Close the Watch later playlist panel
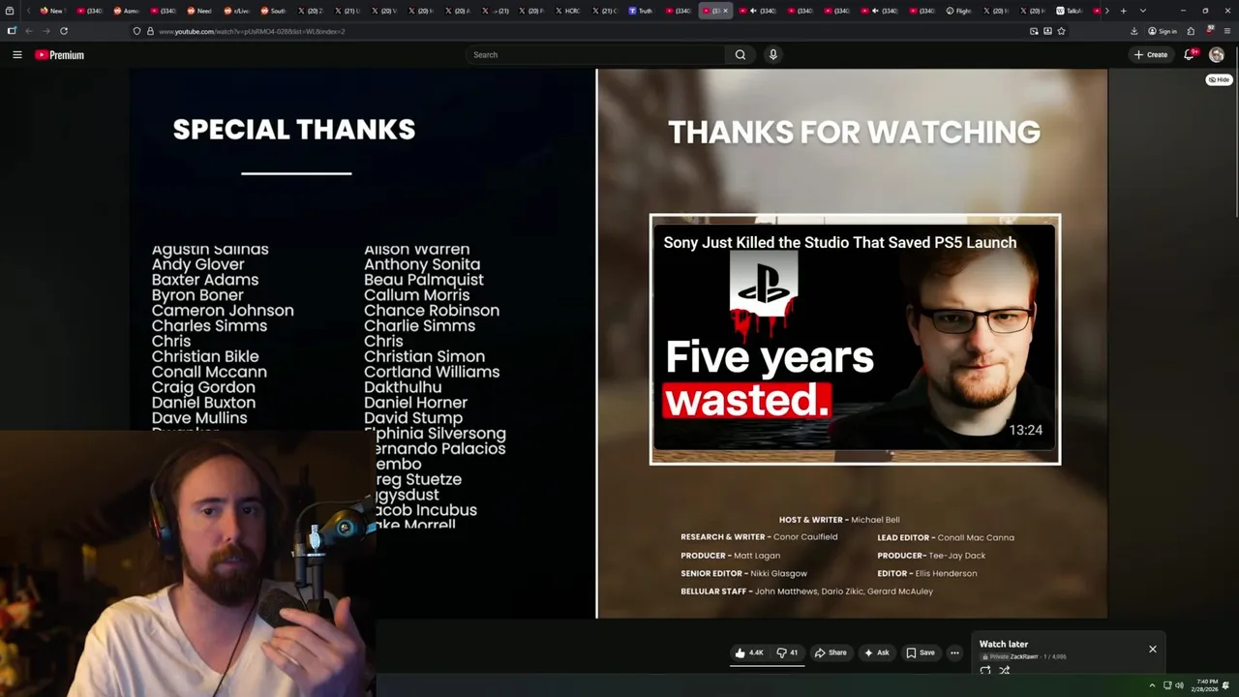The image size is (1239, 697). (1153, 649)
